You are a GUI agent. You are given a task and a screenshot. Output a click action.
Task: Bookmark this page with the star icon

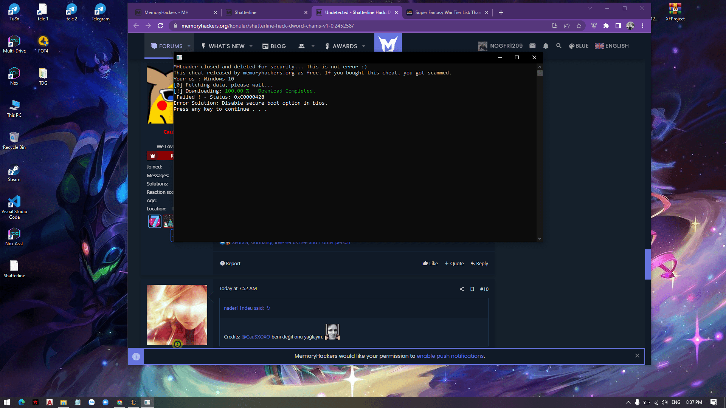(579, 26)
